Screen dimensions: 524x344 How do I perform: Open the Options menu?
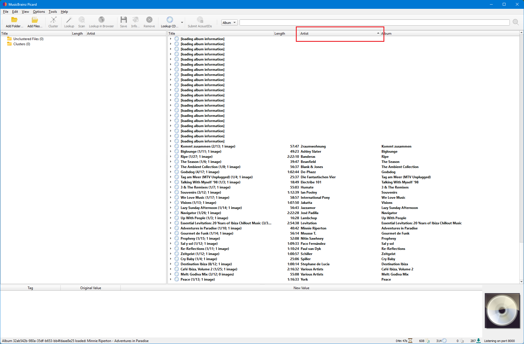pyautogui.click(x=39, y=12)
